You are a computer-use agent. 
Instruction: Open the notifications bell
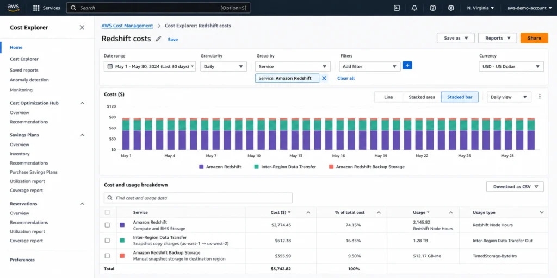pyautogui.click(x=414, y=8)
